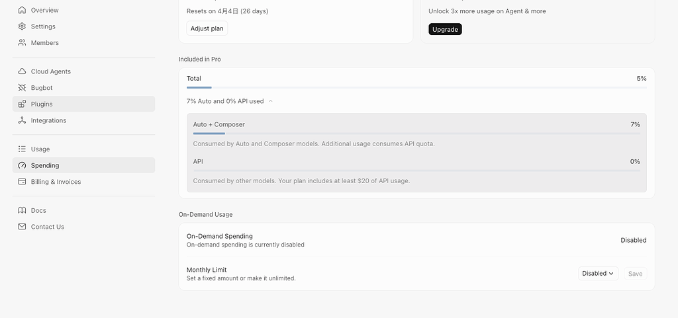
Task: Click the Overview home icon
Action: click(x=22, y=10)
